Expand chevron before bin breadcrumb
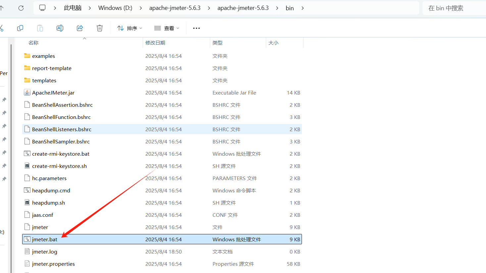The image size is (486, 273). pyautogui.click(x=277, y=8)
